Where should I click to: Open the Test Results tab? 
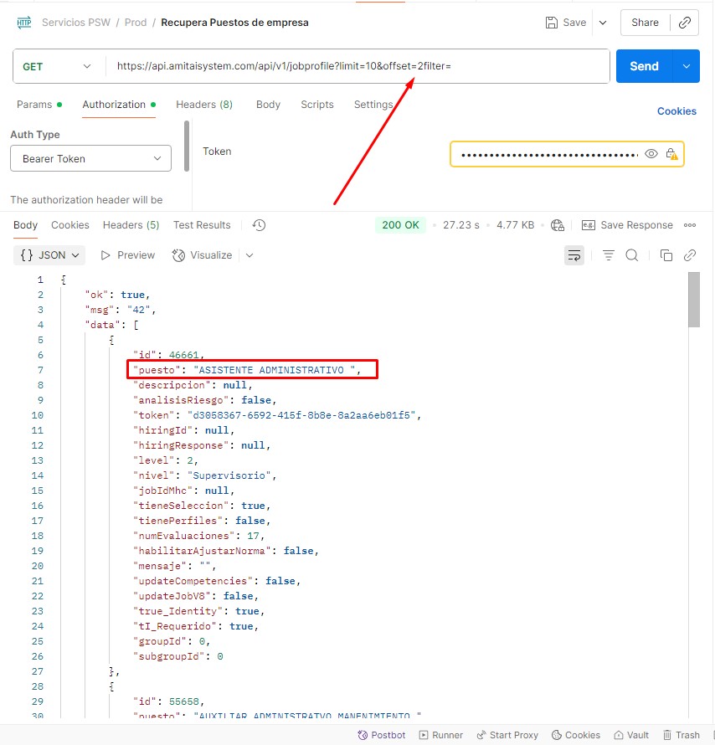point(202,225)
